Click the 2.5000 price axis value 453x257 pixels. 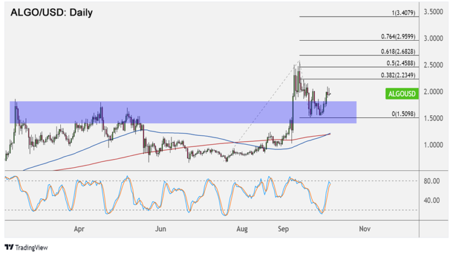434,65
